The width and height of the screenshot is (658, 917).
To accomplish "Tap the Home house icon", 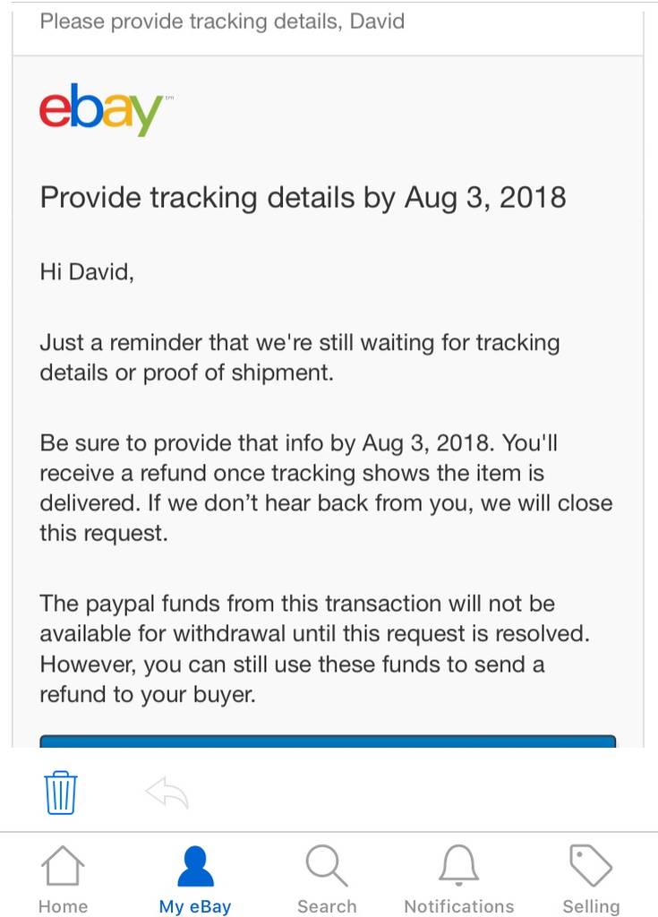I will 63,866.
